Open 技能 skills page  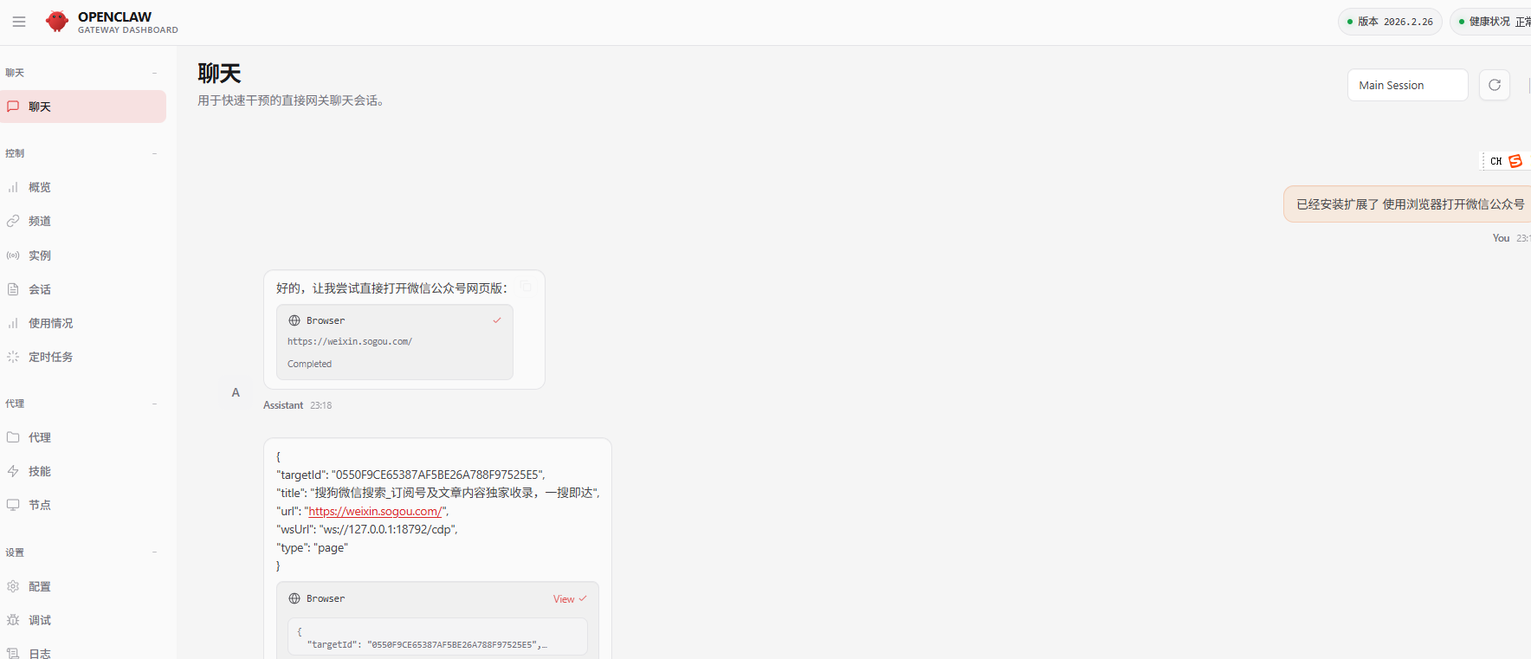click(40, 471)
